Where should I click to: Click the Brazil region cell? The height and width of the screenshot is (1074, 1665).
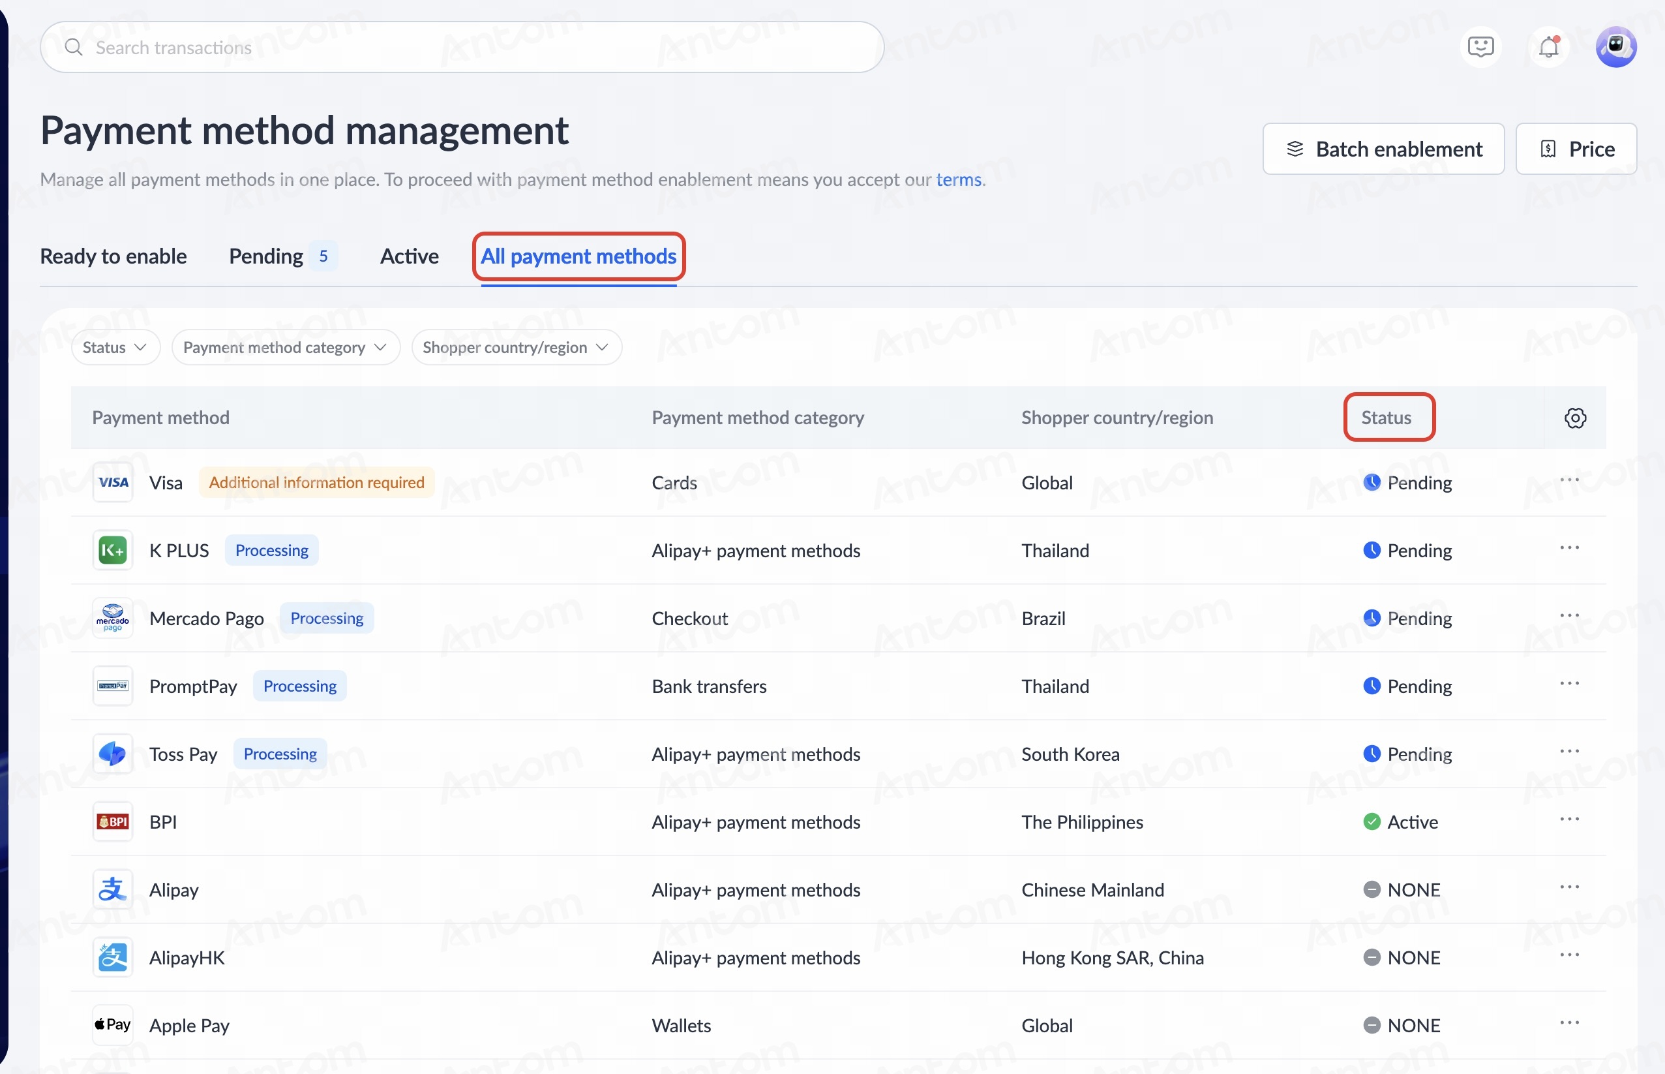tap(1043, 618)
